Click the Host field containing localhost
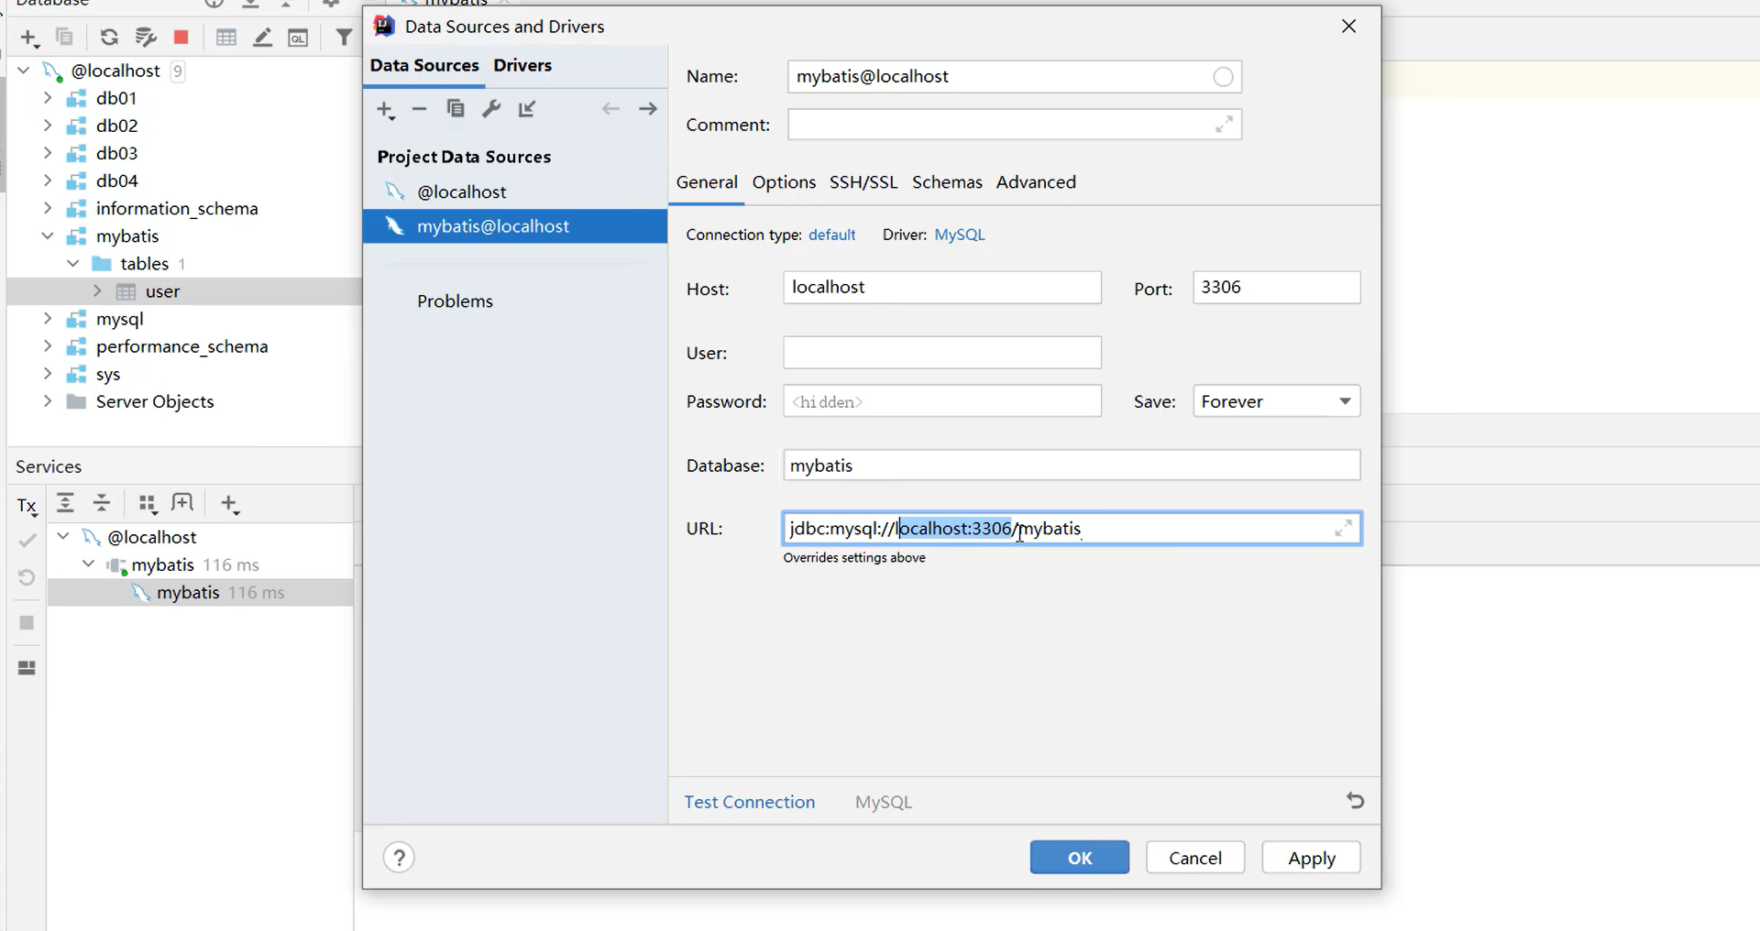 coord(942,288)
